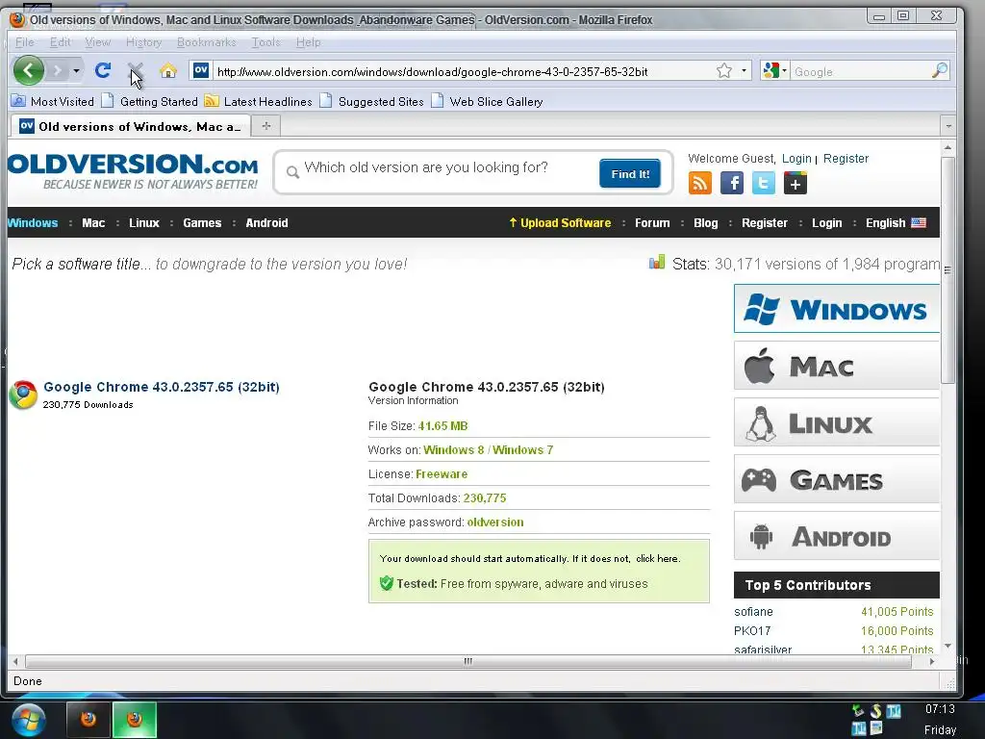Click the 'click here' download link
Screen dimensions: 985x739
pos(657,559)
